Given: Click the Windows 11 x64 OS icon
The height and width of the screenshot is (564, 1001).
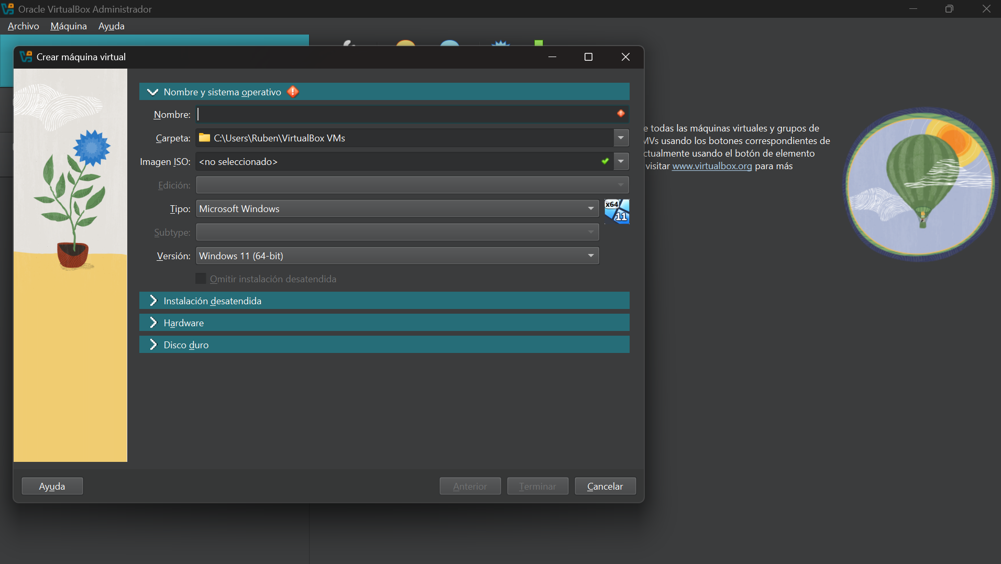Looking at the screenshot, I should (617, 211).
